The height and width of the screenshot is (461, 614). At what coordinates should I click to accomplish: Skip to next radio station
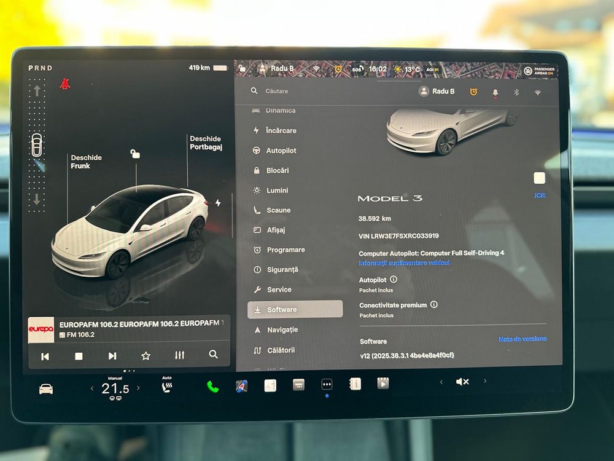(x=112, y=356)
